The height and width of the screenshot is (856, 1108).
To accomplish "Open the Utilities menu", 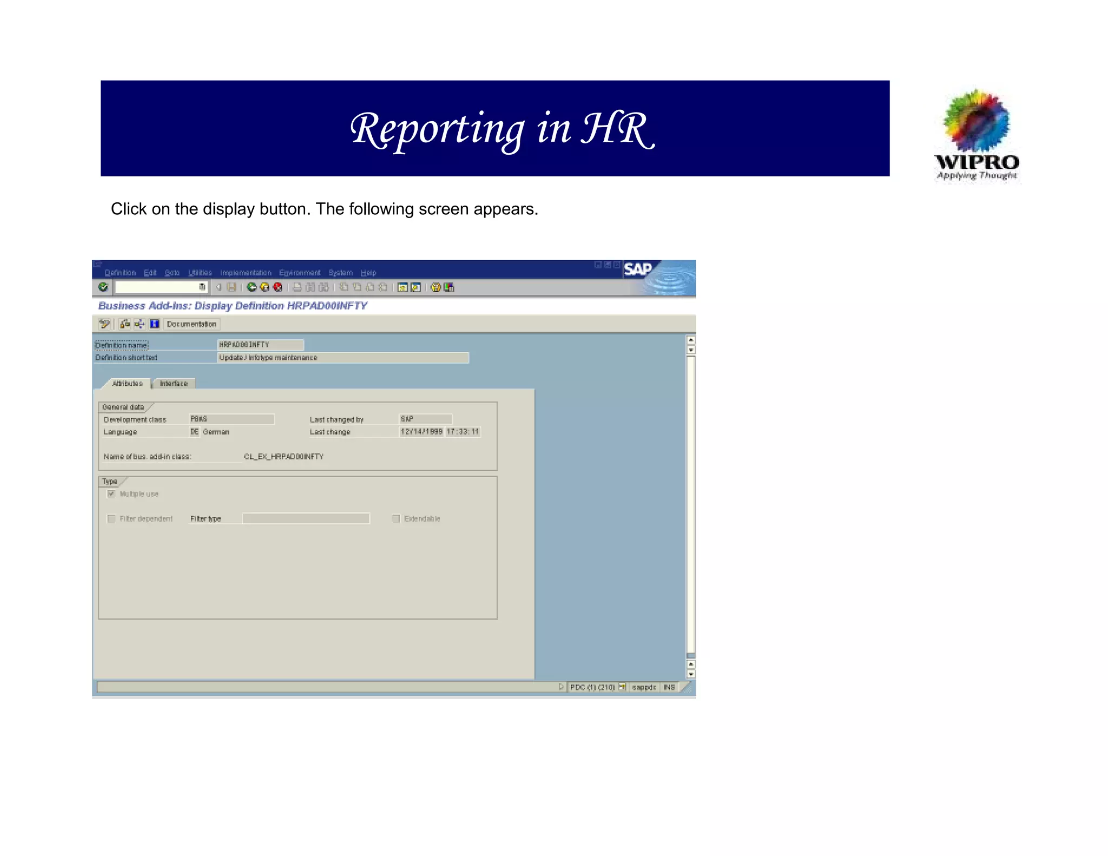I will 200,273.
